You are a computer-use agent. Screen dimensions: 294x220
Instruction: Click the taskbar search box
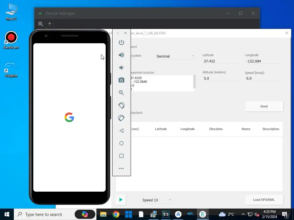[55, 214]
